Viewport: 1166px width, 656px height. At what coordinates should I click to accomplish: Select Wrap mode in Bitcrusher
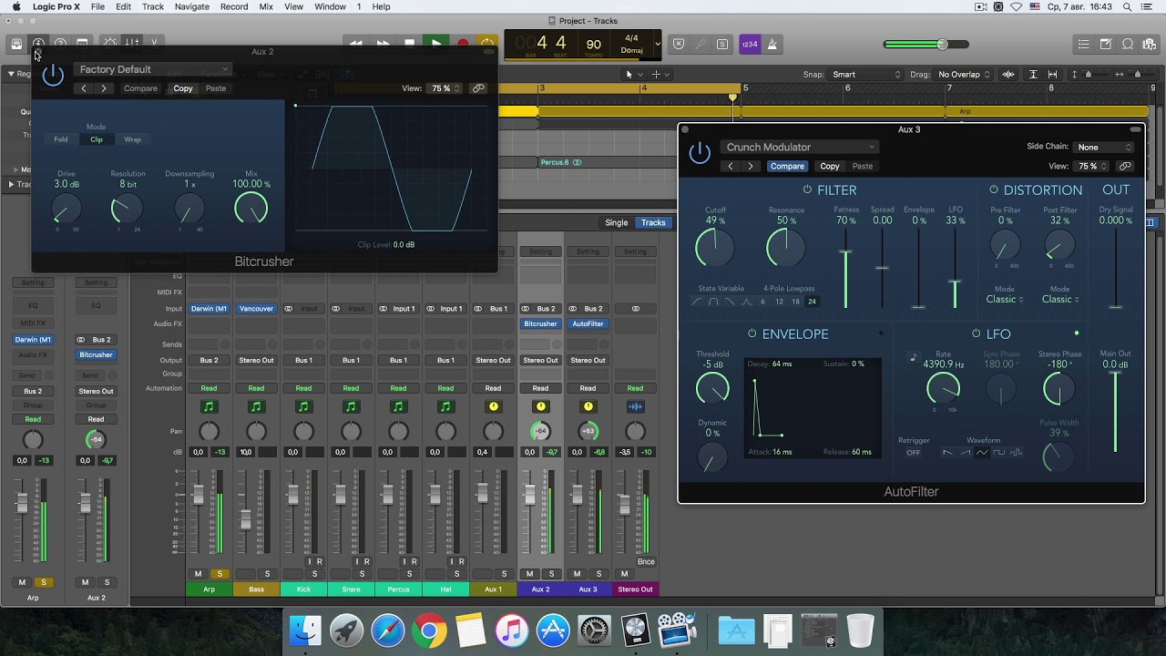(133, 139)
